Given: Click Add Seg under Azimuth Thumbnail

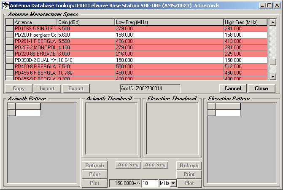Looking at the screenshot, I should click(x=128, y=165).
